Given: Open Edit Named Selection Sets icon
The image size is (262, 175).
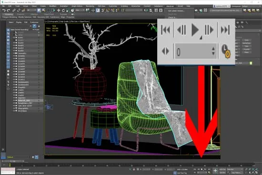Looking at the screenshot, I should (123, 10).
